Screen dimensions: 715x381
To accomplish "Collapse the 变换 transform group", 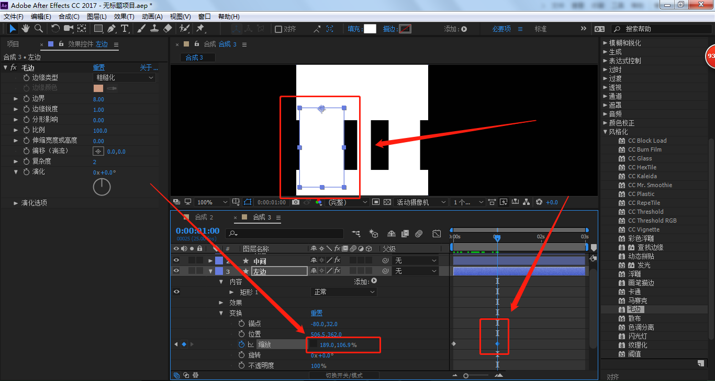I will [x=221, y=313].
